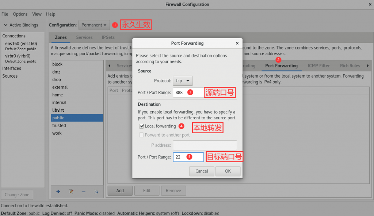Viewport: 374px width, 216px height.
Task: Toggle Forward to another port checkbox
Action: coord(141,135)
